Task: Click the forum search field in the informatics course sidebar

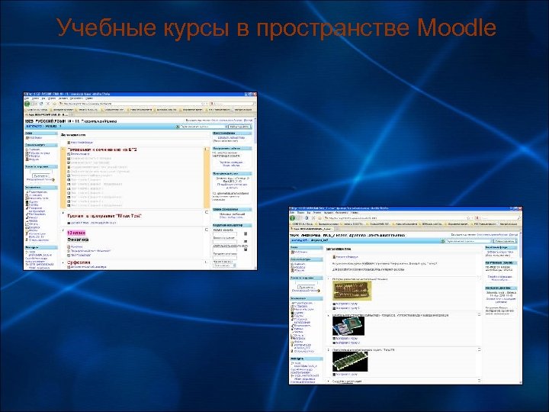Action: [x=307, y=283]
